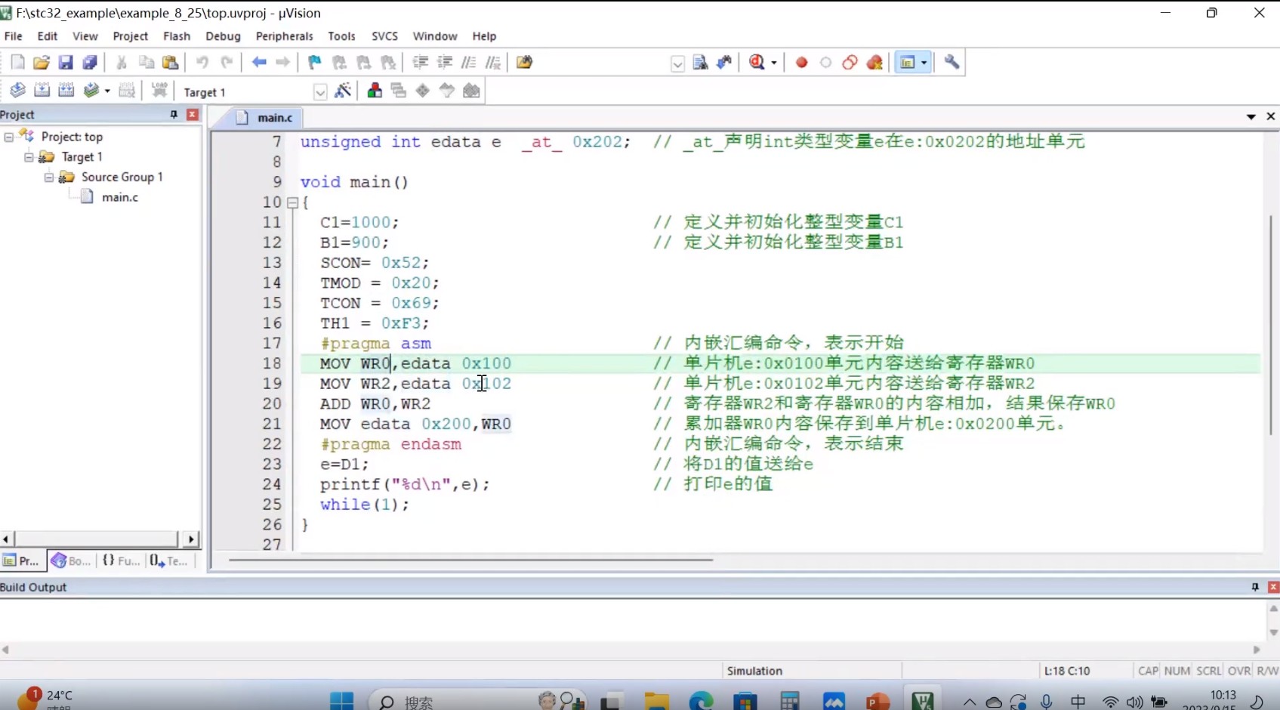The width and height of the screenshot is (1280, 710).
Task: Save all files icon
Action: point(90,63)
